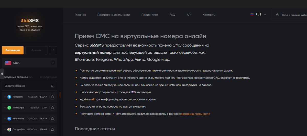Open the API menu item

(x=189, y=15)
